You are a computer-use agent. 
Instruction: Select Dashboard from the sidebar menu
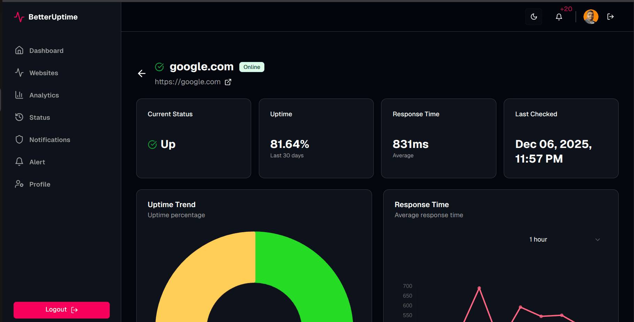tap(46, 50)
